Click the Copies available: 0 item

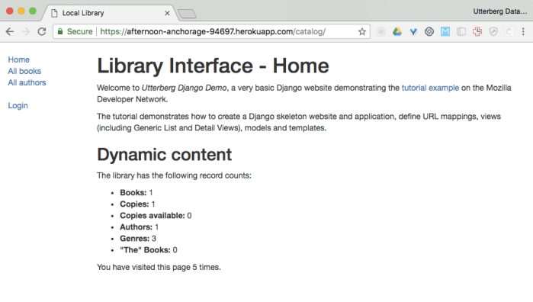point(156,216)
